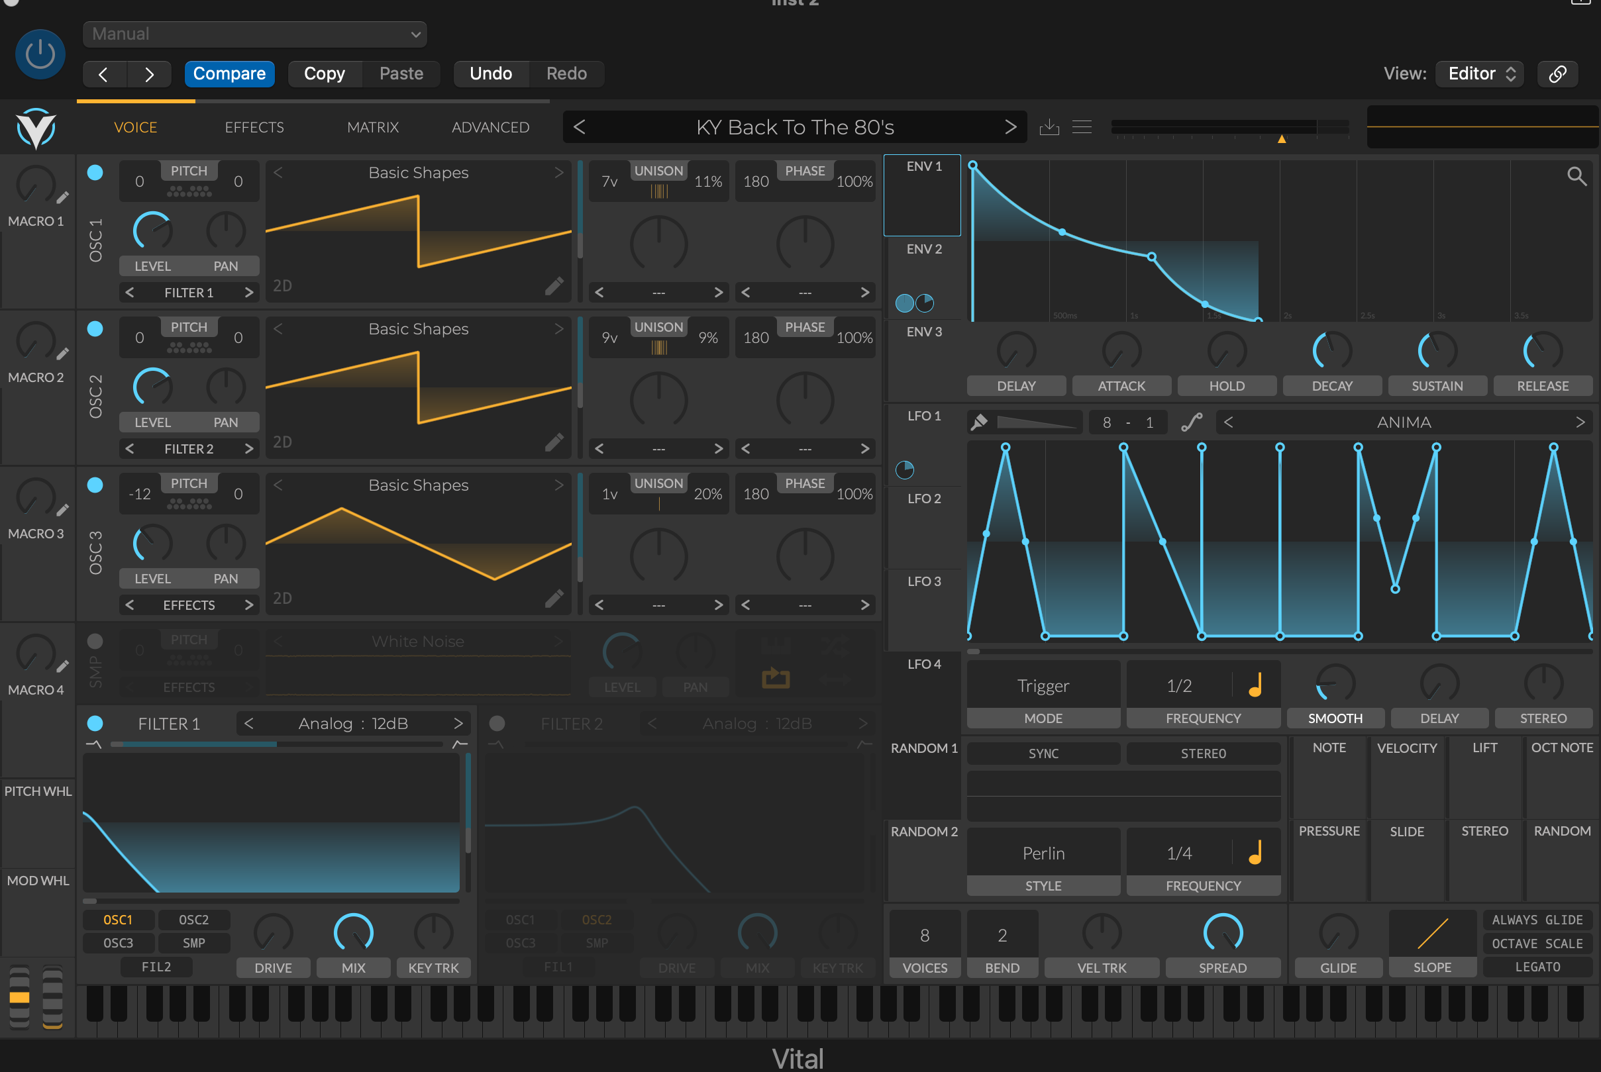
Task: Rename MACRO 1 using its pencil icon
Action: pos(62,197)
